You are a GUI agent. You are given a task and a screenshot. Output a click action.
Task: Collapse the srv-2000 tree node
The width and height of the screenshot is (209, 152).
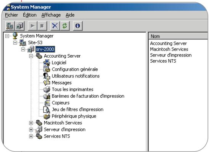(x=23, y=49)
